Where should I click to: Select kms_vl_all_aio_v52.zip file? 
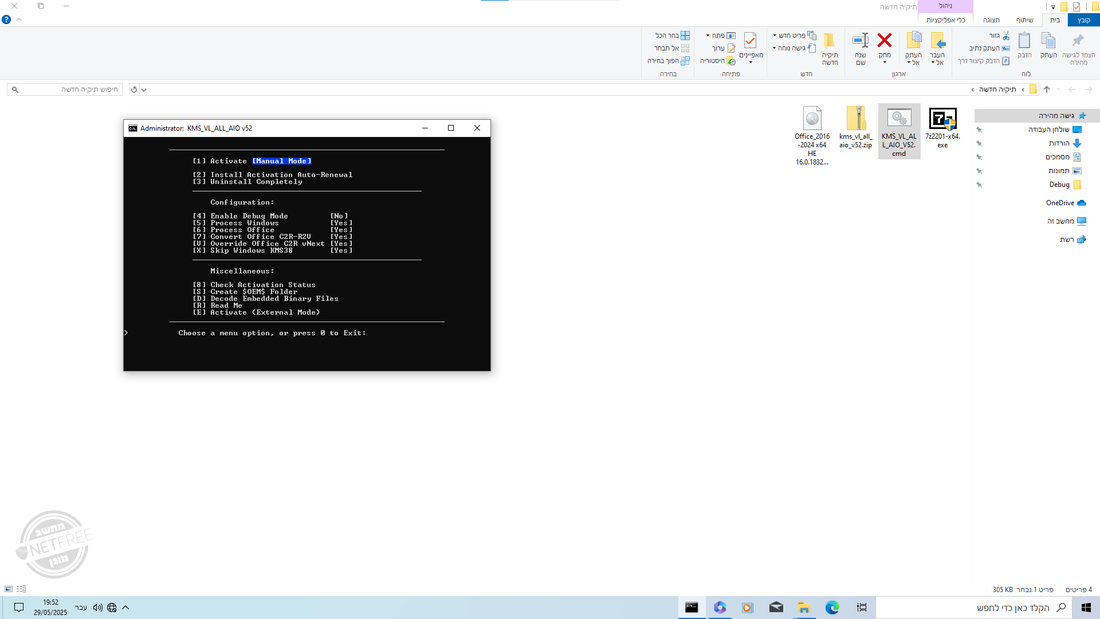pos(855,127)
